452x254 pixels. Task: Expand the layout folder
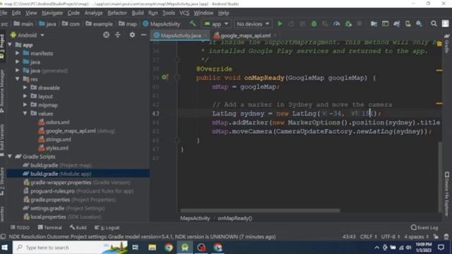(25, 96)
